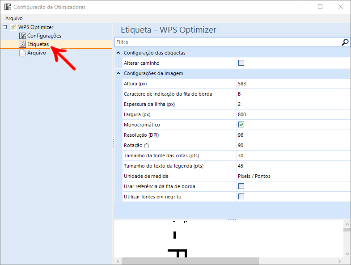Click preview scrollbar down arrow
The height and width of the screenshot is (265, 351).
(347, 254)
